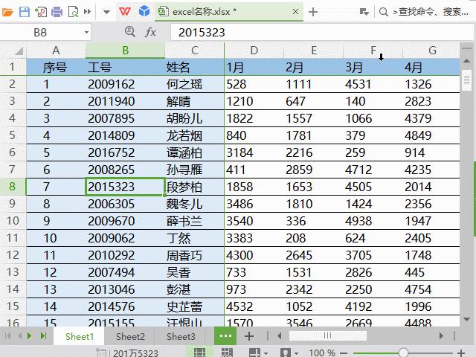
Task: Close the excel名称.xlsx document tab
Action: coord(295,12)
